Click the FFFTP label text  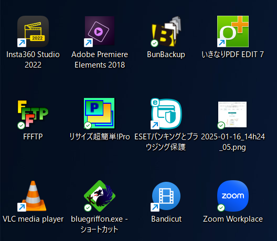click(33, 137)
